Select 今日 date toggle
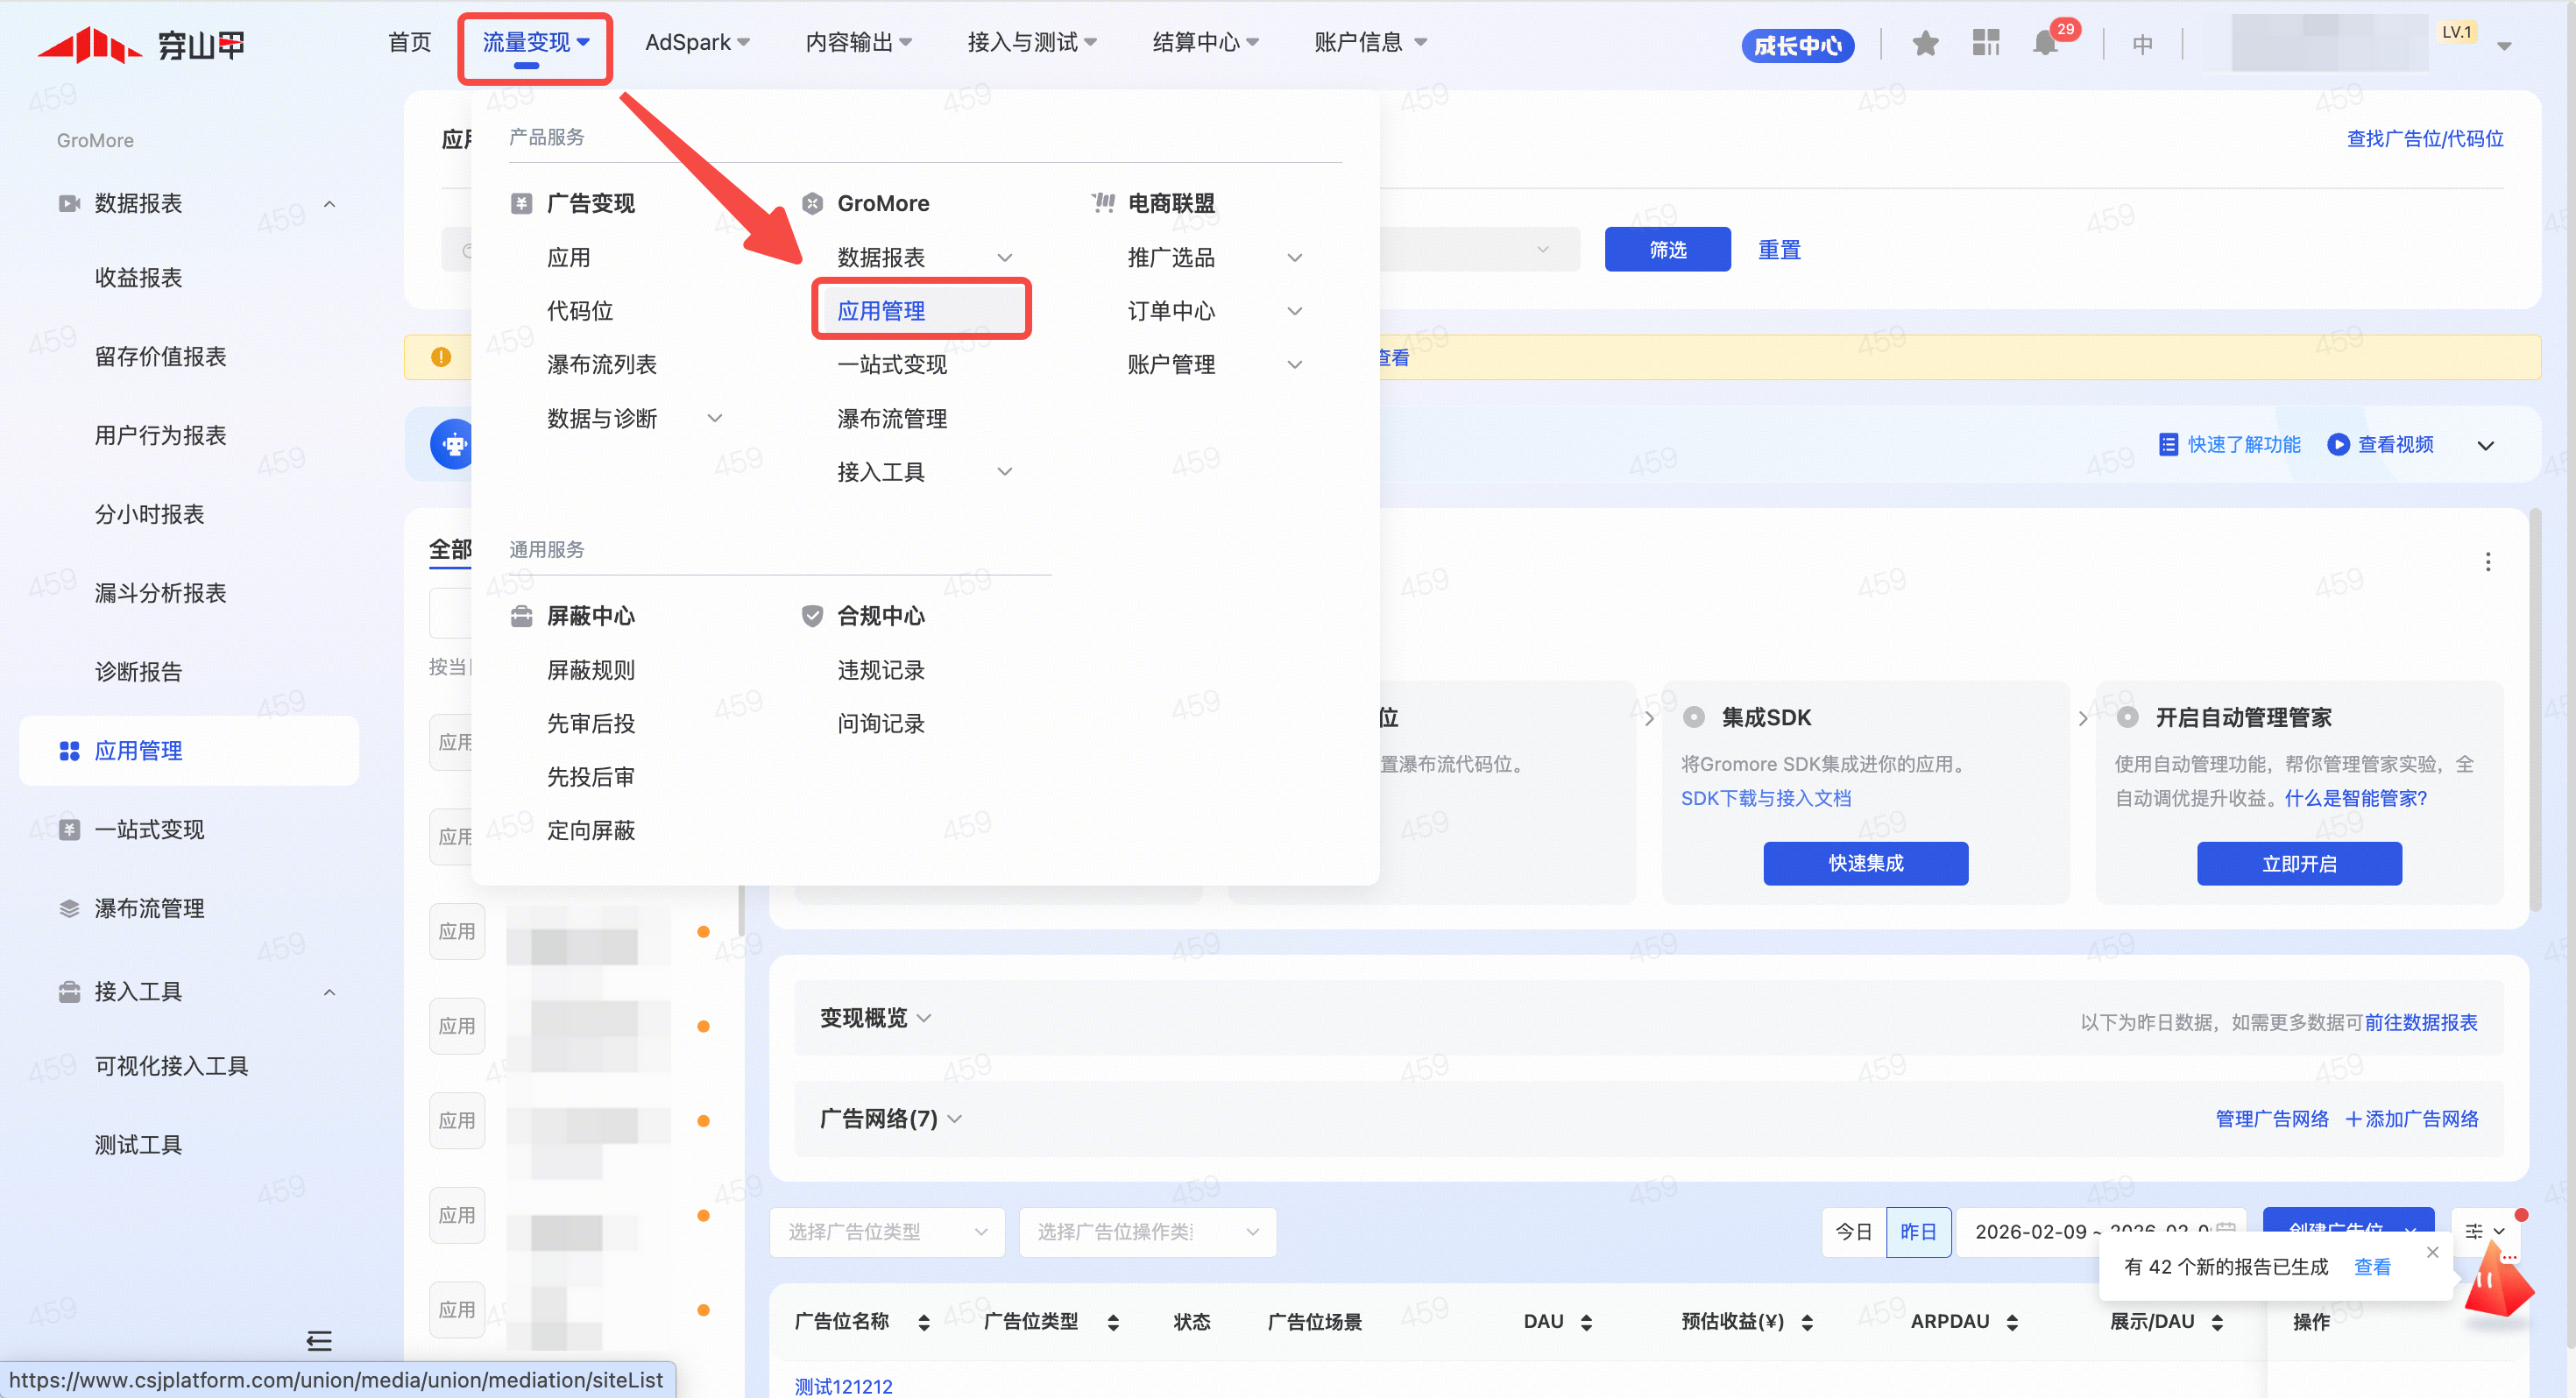The height and width of the screenshot is (1398, 2576). (x=1853, y=1231)
